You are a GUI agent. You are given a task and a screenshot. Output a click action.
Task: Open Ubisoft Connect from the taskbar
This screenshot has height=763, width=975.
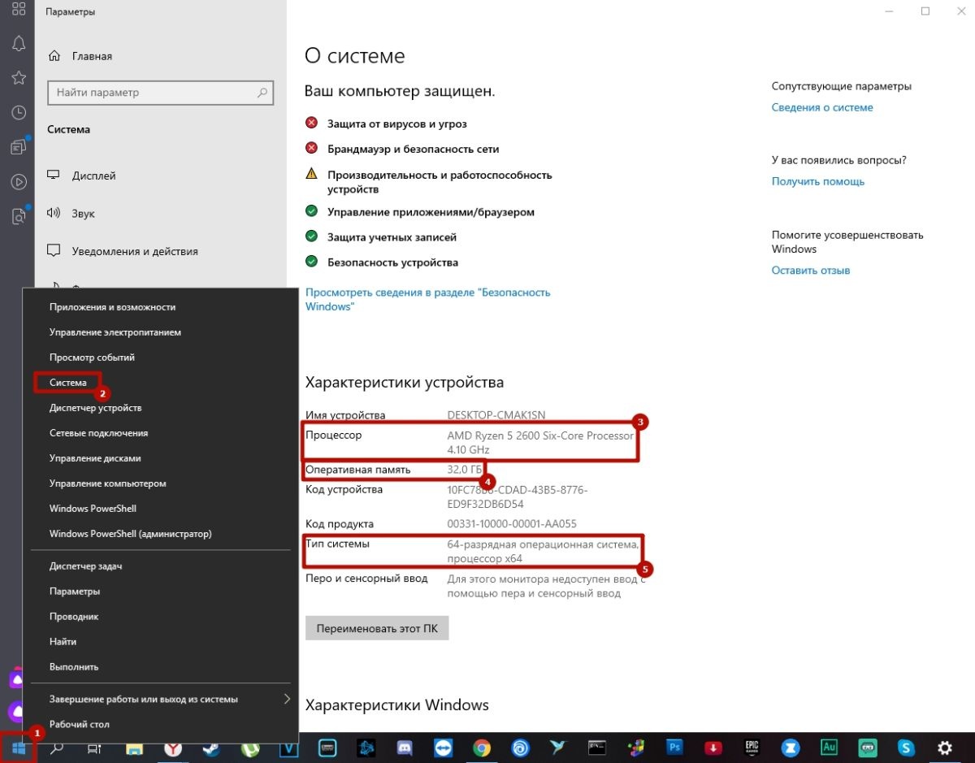click(520, 748)
